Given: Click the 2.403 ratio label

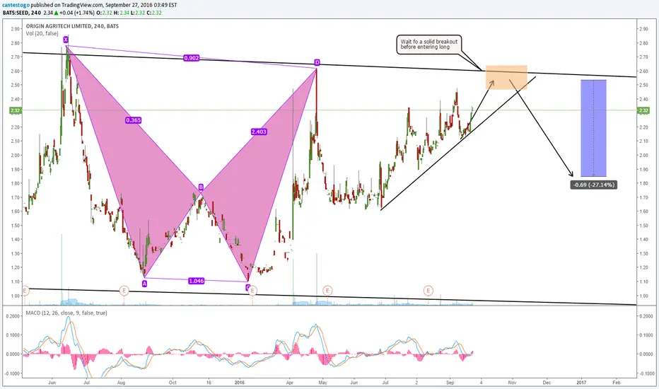Looking at the screenshot, I should [x=259, y=132].
